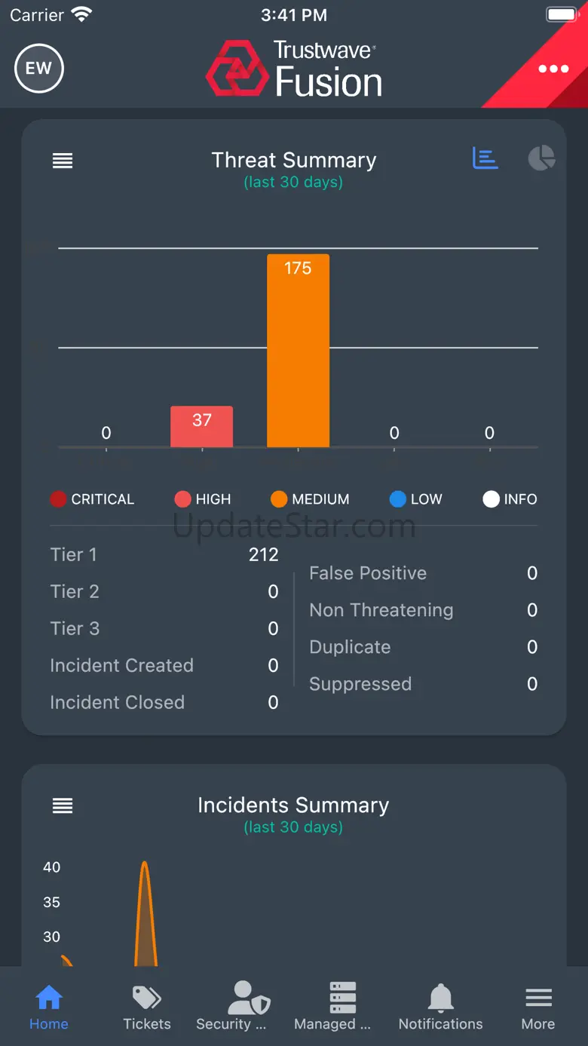
Task: Switch Threat Summary to bar chart view
Action: point(485,158)
